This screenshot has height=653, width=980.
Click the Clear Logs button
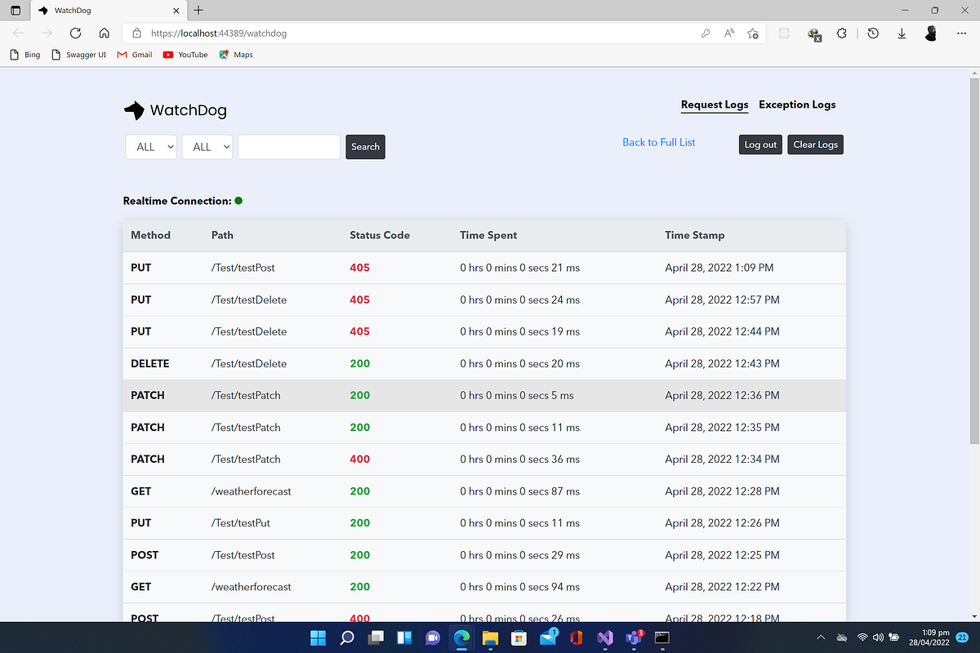coord(815,144)
